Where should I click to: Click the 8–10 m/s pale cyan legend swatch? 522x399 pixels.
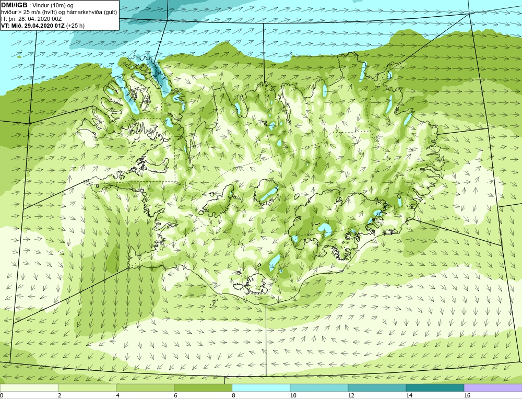(x=260, y=388)
